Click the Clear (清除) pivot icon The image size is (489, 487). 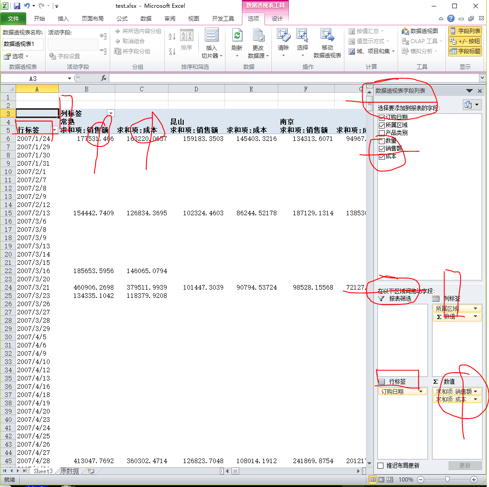tap(283, 37)
